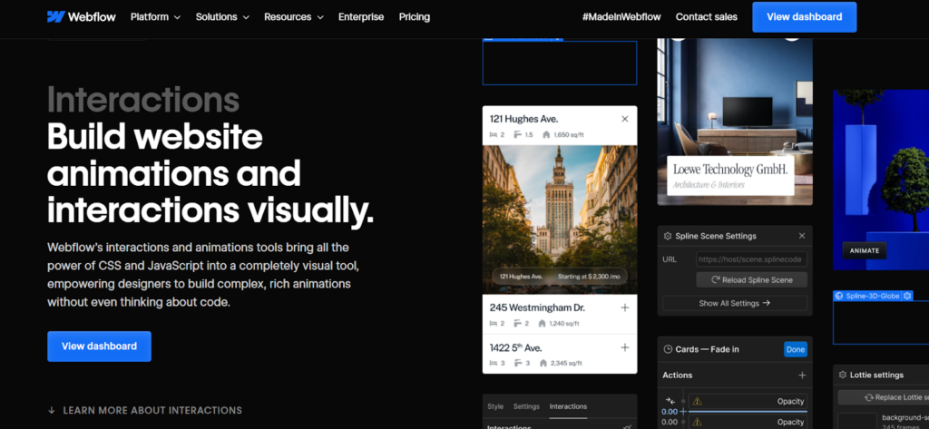
Task: Go to the Enterprise page
Action: tap(361, 17)
